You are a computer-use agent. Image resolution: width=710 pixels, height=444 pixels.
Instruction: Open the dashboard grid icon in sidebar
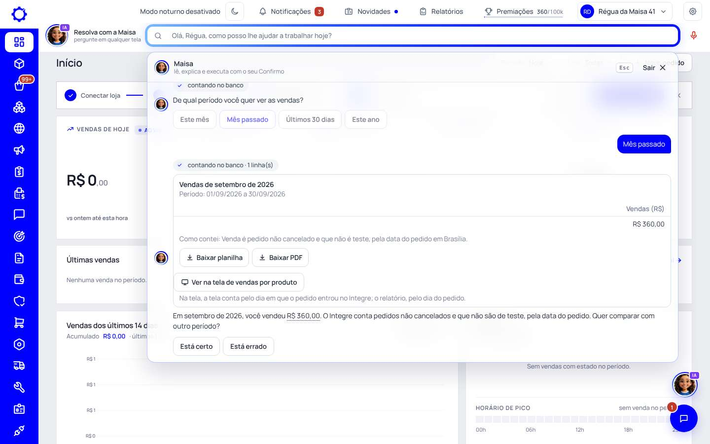19,42
